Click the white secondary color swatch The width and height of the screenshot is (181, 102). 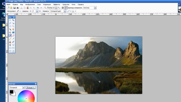pos(14,94)
